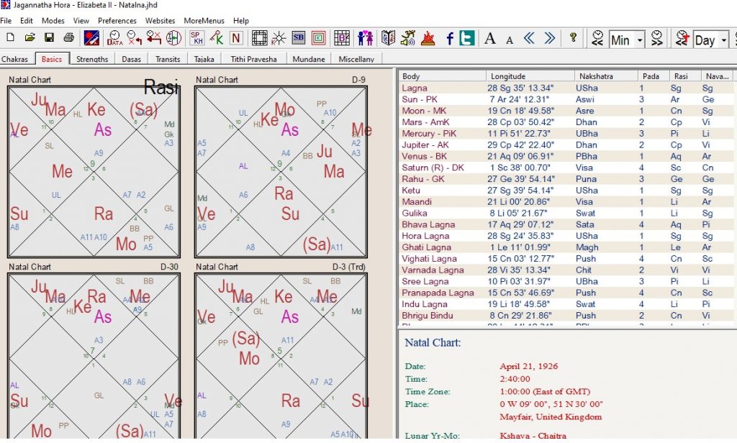
Task: Select the Saturn (R) - DK row
Action: pos(566,168)
